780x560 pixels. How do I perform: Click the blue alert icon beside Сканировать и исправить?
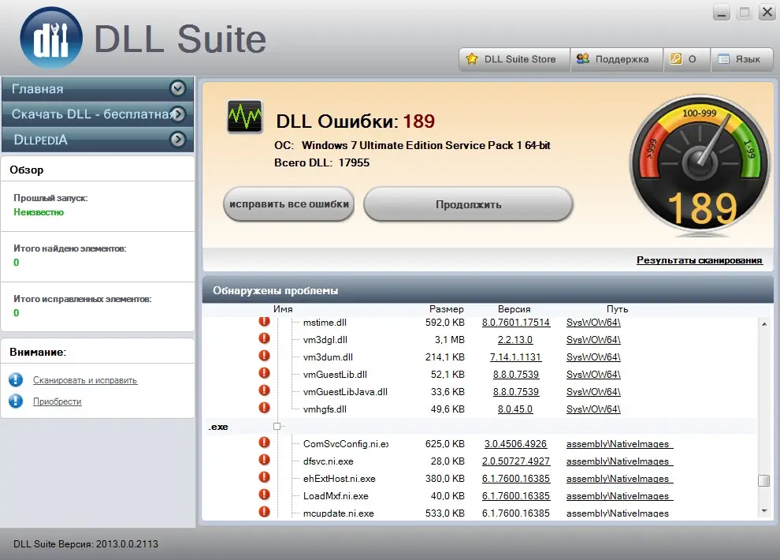(16, 380)
